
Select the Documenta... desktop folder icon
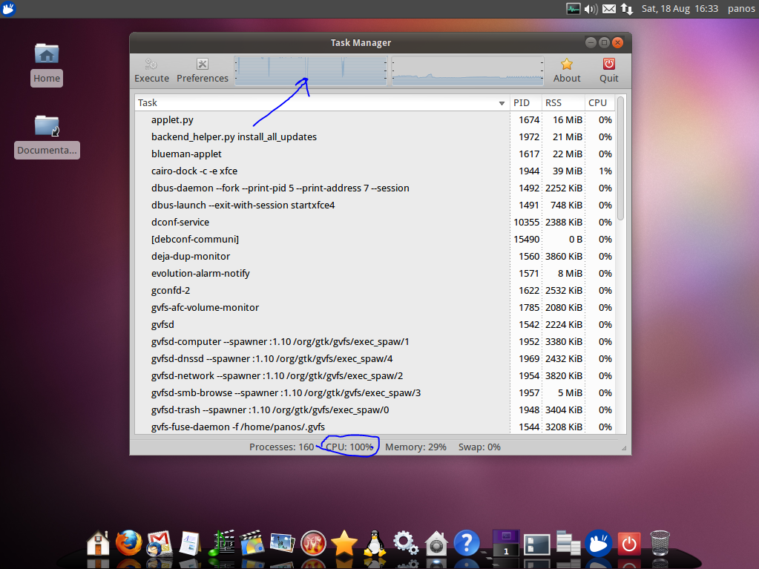(47, 137)
